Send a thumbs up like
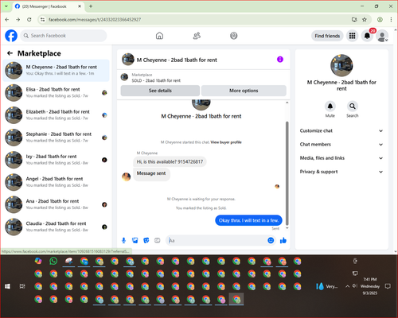The height and width of the screenshot is (318, 398). coord(283,240)
